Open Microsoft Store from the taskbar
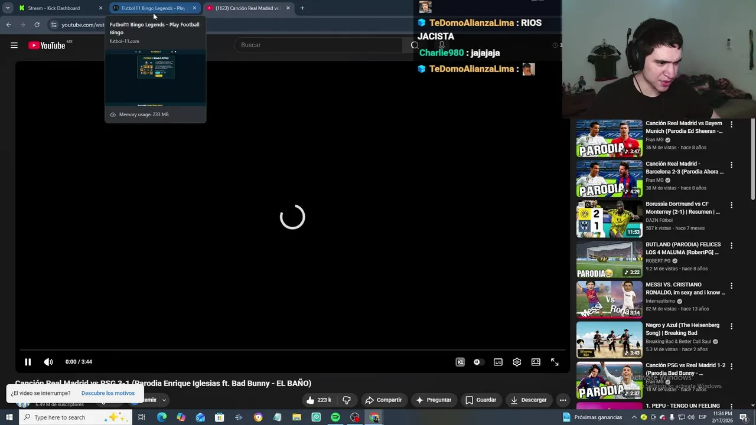756x425 pixels. 219,417
